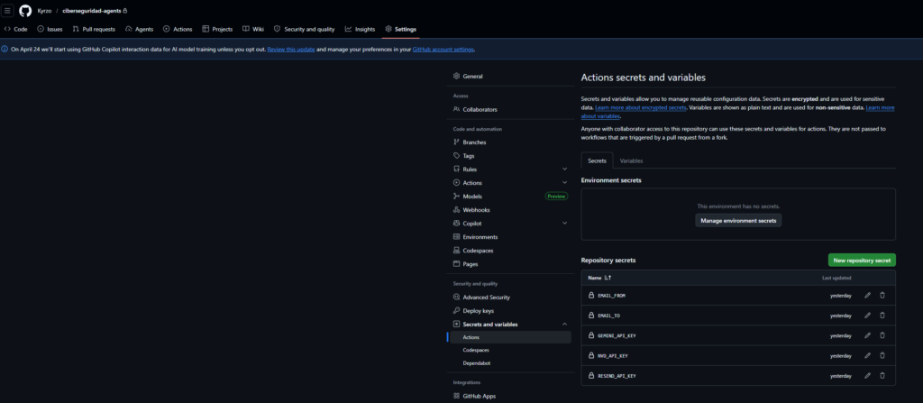Click the GitHub logo icon
923x403 pixels.
coord(25,11)
